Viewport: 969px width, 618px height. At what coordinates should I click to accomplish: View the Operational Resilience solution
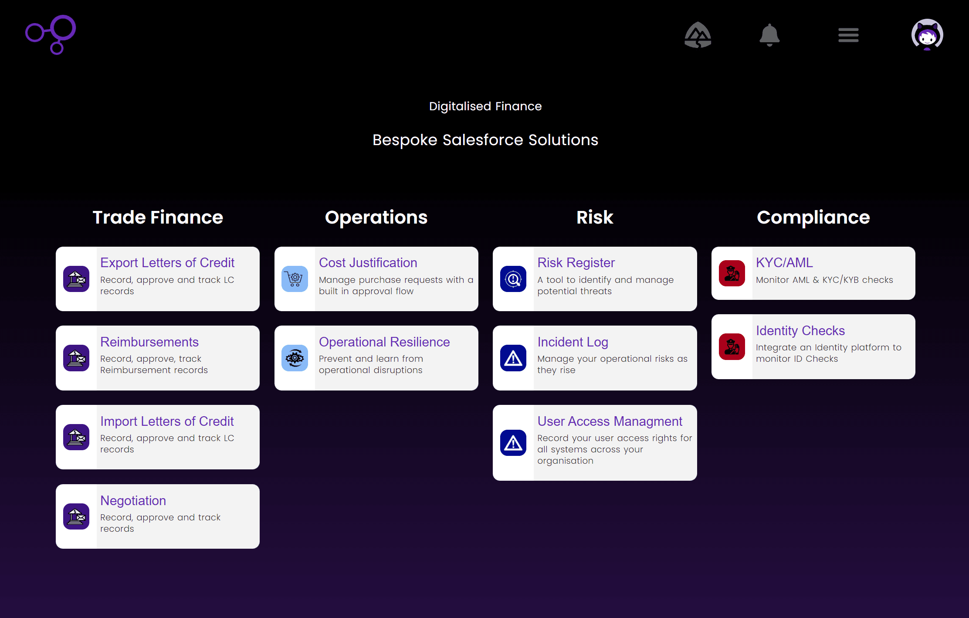tap(384, 342)
